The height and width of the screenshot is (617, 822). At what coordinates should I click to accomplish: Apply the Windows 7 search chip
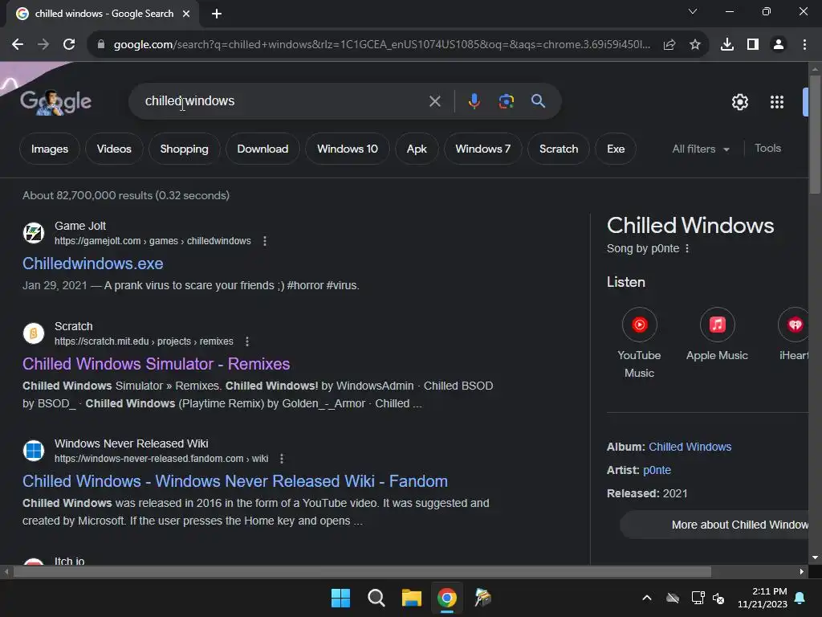(x=482, y=149)
